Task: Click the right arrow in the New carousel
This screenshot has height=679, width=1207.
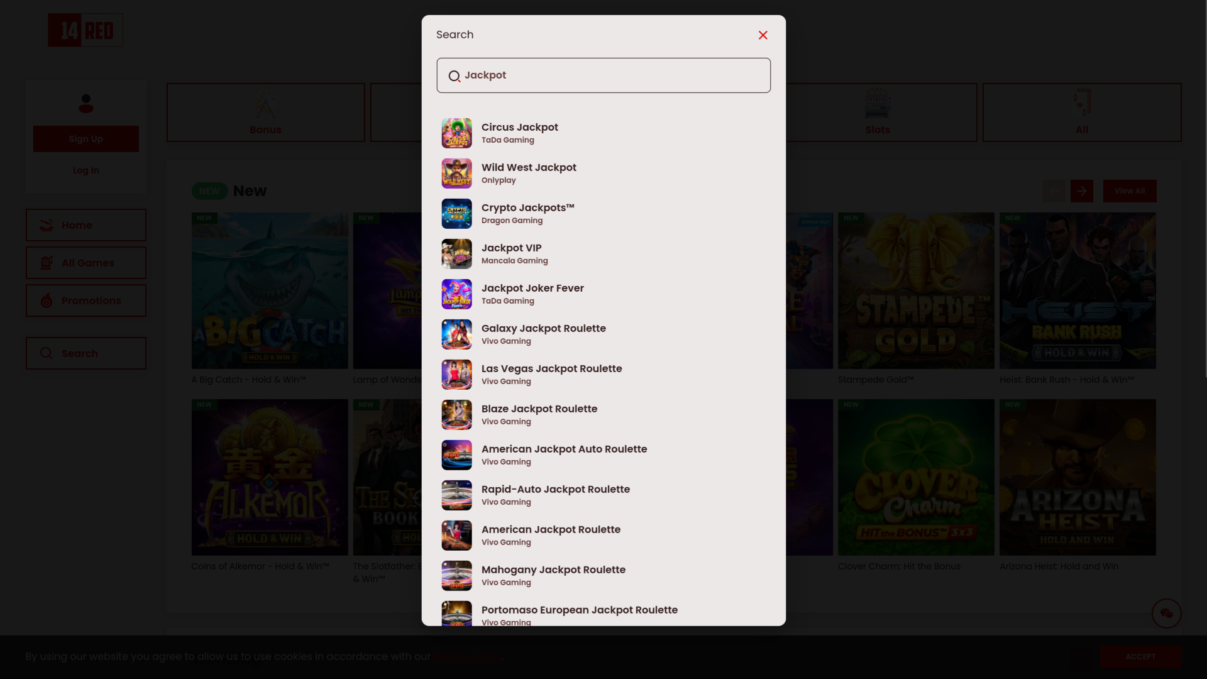Action: [x=1081, y=190]
